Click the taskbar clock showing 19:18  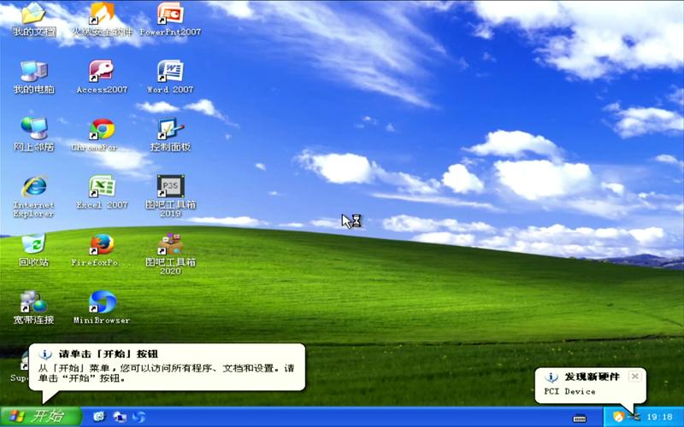tap(659, 417)
